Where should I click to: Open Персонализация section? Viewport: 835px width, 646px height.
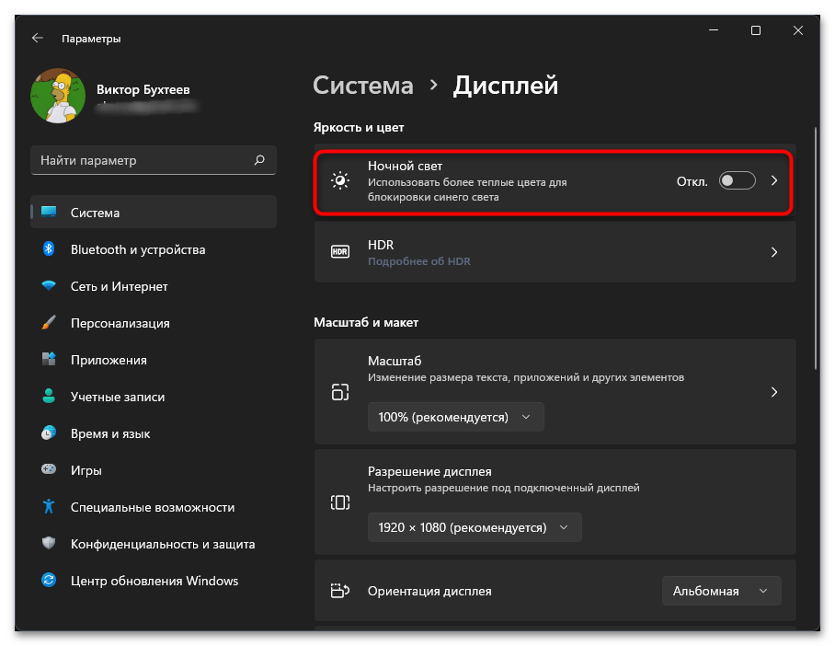154,322
